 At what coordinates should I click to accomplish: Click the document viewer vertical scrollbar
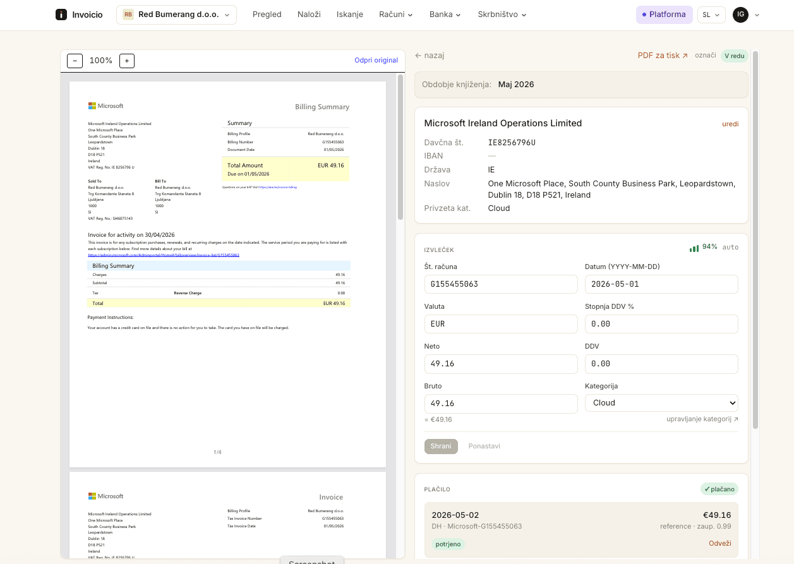click(400, 148)
